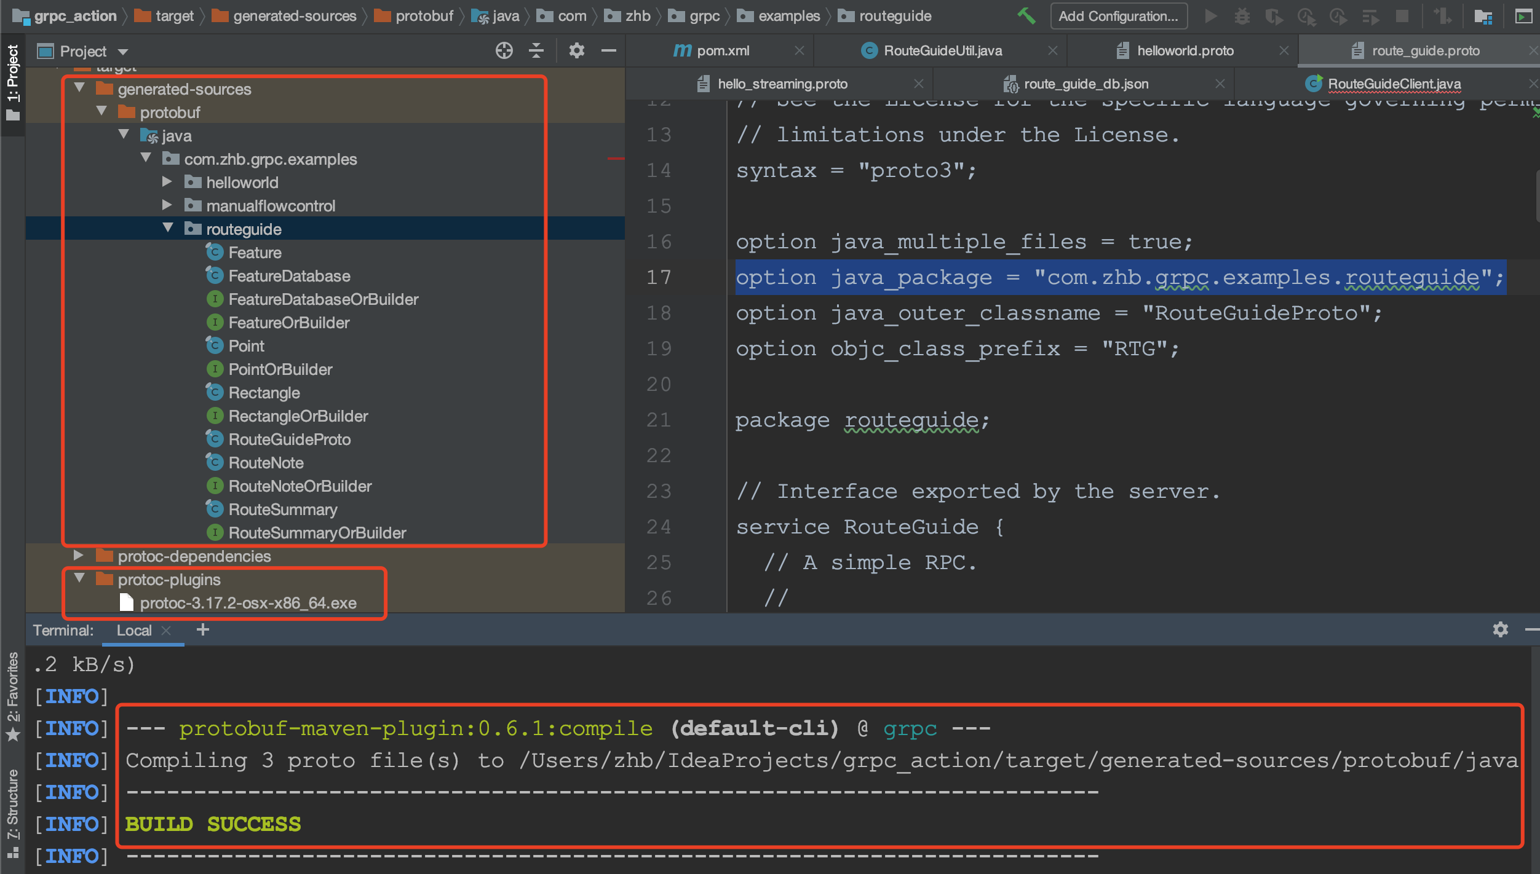Viewport: 1540px width, 874px height.
Task: Expand the helloworld package
Action: 167,181
